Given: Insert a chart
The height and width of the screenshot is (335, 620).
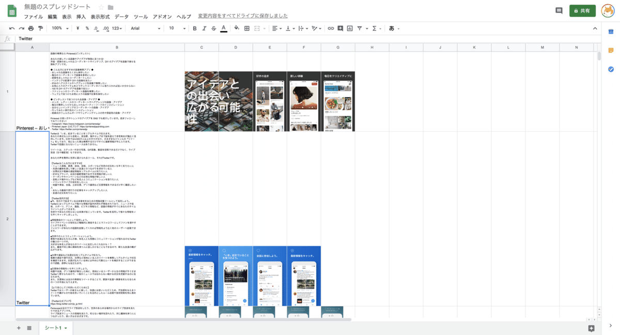Looking at the screenshot, I should pyautogui.click(x=350, y=28).
